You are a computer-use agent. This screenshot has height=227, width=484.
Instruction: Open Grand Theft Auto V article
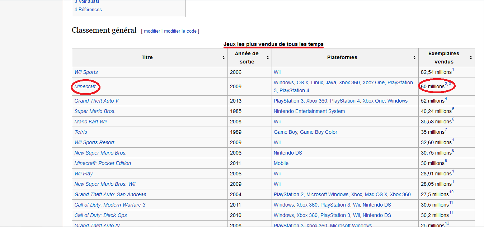point(97,101)
